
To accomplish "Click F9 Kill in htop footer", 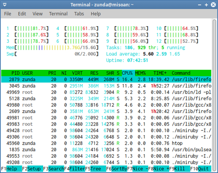I will point(180,169).
